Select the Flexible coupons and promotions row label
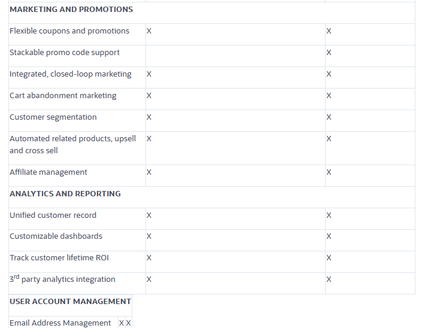The width and height of the screenshot is (422, 328). [69, 31]
